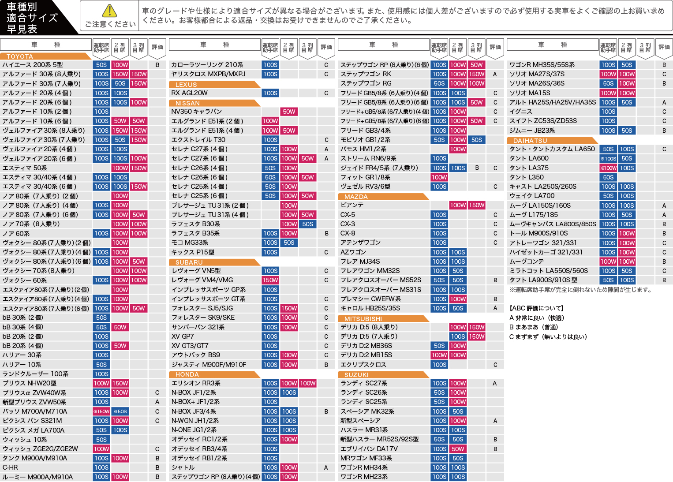673x482 pixels.
Task: Click the 50S badge for ハイエース 200系
Action: (101, 65)
